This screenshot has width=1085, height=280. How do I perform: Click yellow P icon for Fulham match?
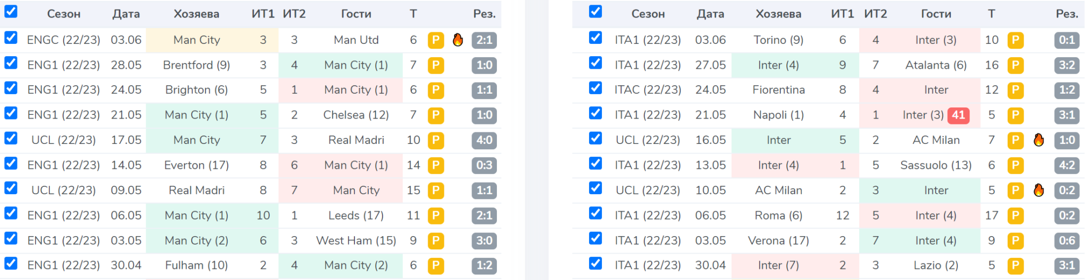pyautogui.click(x=435, y=266)
